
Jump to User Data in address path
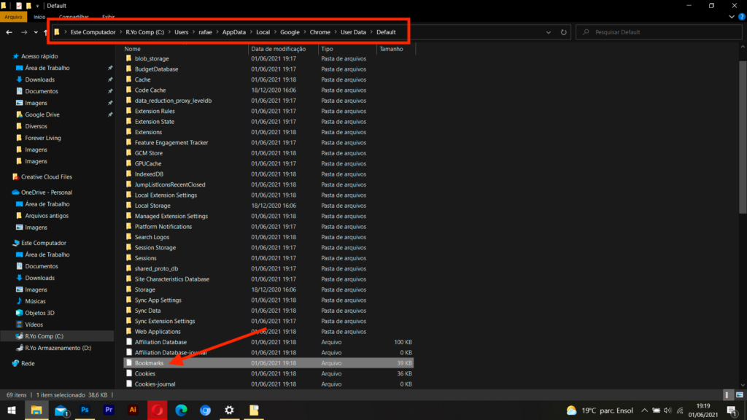[353, 32]
